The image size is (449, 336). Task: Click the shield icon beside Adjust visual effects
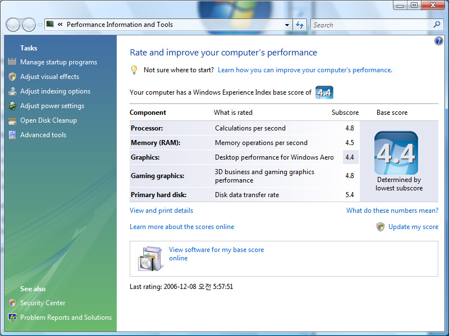12,77
